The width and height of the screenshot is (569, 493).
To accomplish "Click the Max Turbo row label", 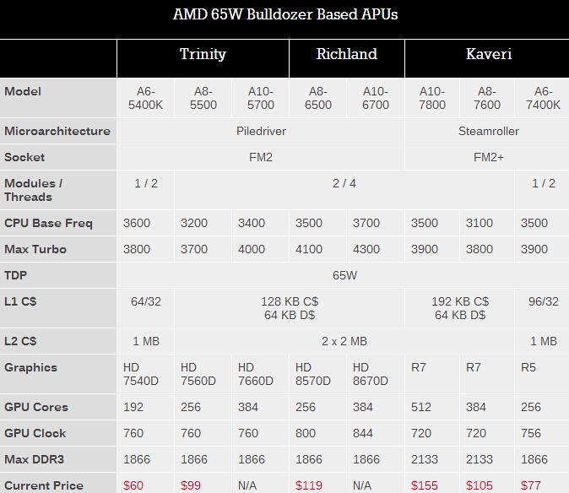I will [x=35, y=249].
